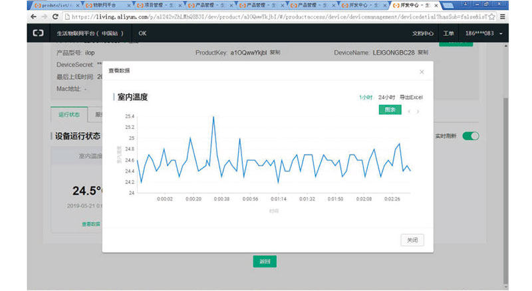Viewport: 532px width, 291px height.
Task: Click the green 图表 button
Action: [390, 110]
